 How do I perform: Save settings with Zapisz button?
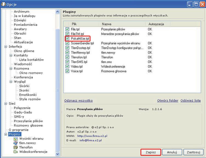[x=151, y=152]
